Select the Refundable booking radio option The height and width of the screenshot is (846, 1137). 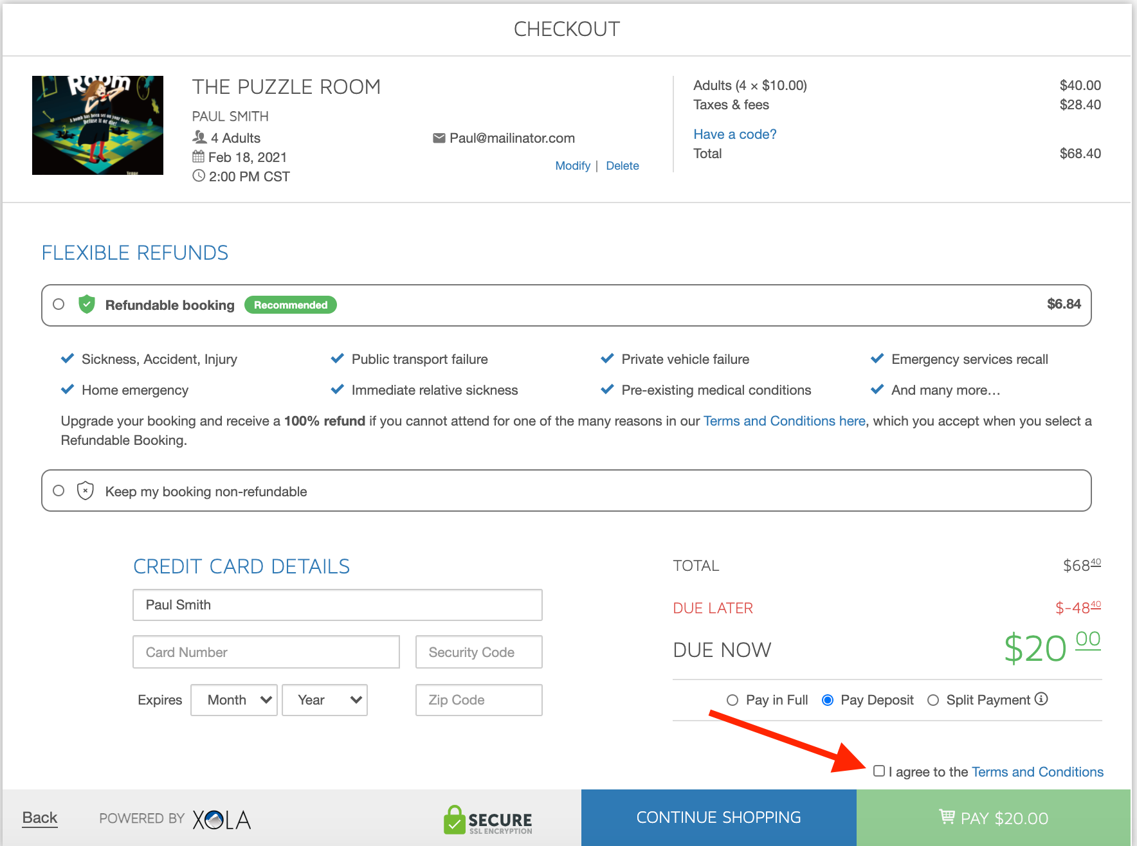(x=59, y=304)
